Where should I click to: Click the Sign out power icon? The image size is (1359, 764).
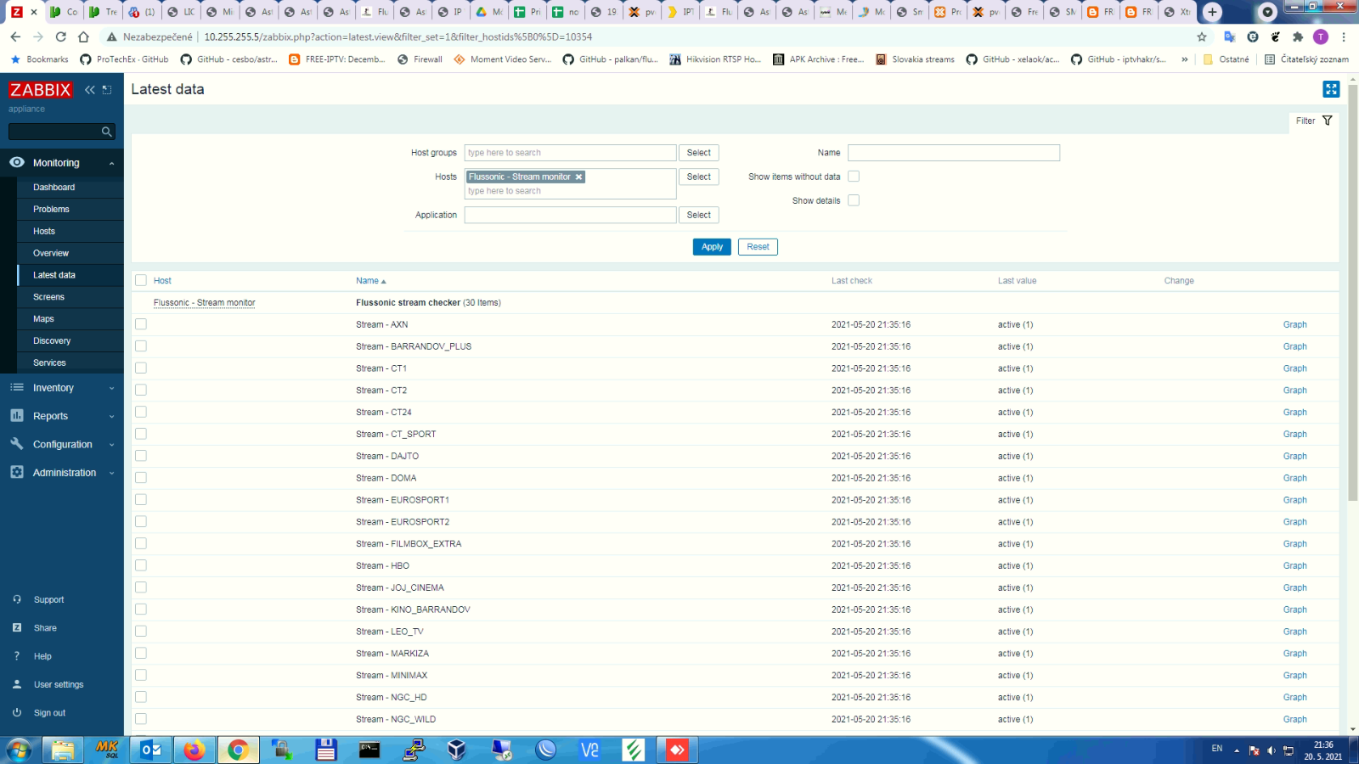[x=17, y=713]
